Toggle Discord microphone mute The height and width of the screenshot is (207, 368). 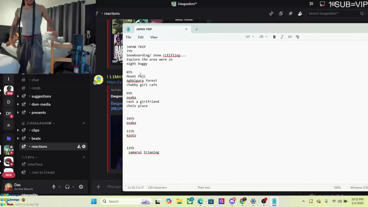(53, 187)
